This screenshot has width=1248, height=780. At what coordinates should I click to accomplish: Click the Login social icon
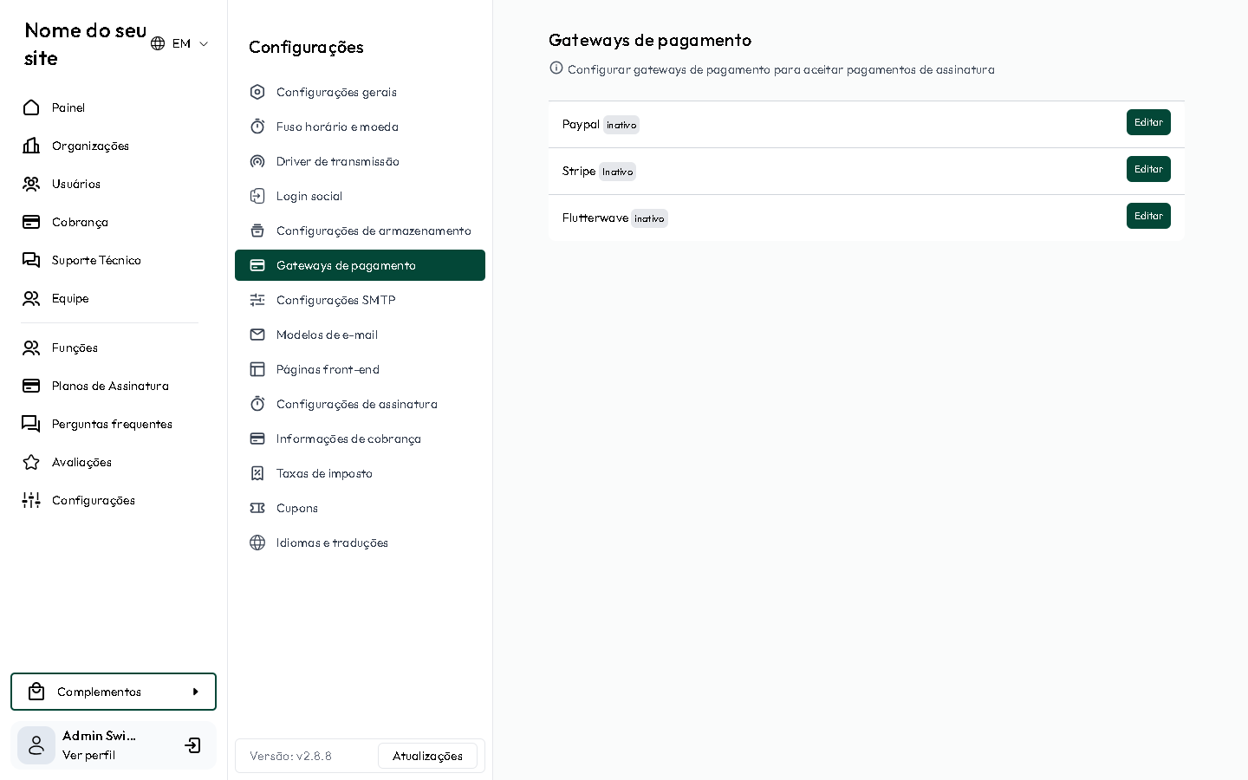tap(257, 196)
